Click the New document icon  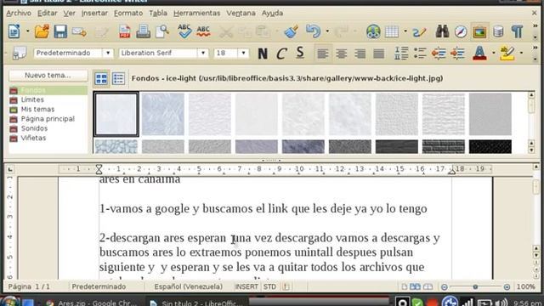(x=14, y=31)
